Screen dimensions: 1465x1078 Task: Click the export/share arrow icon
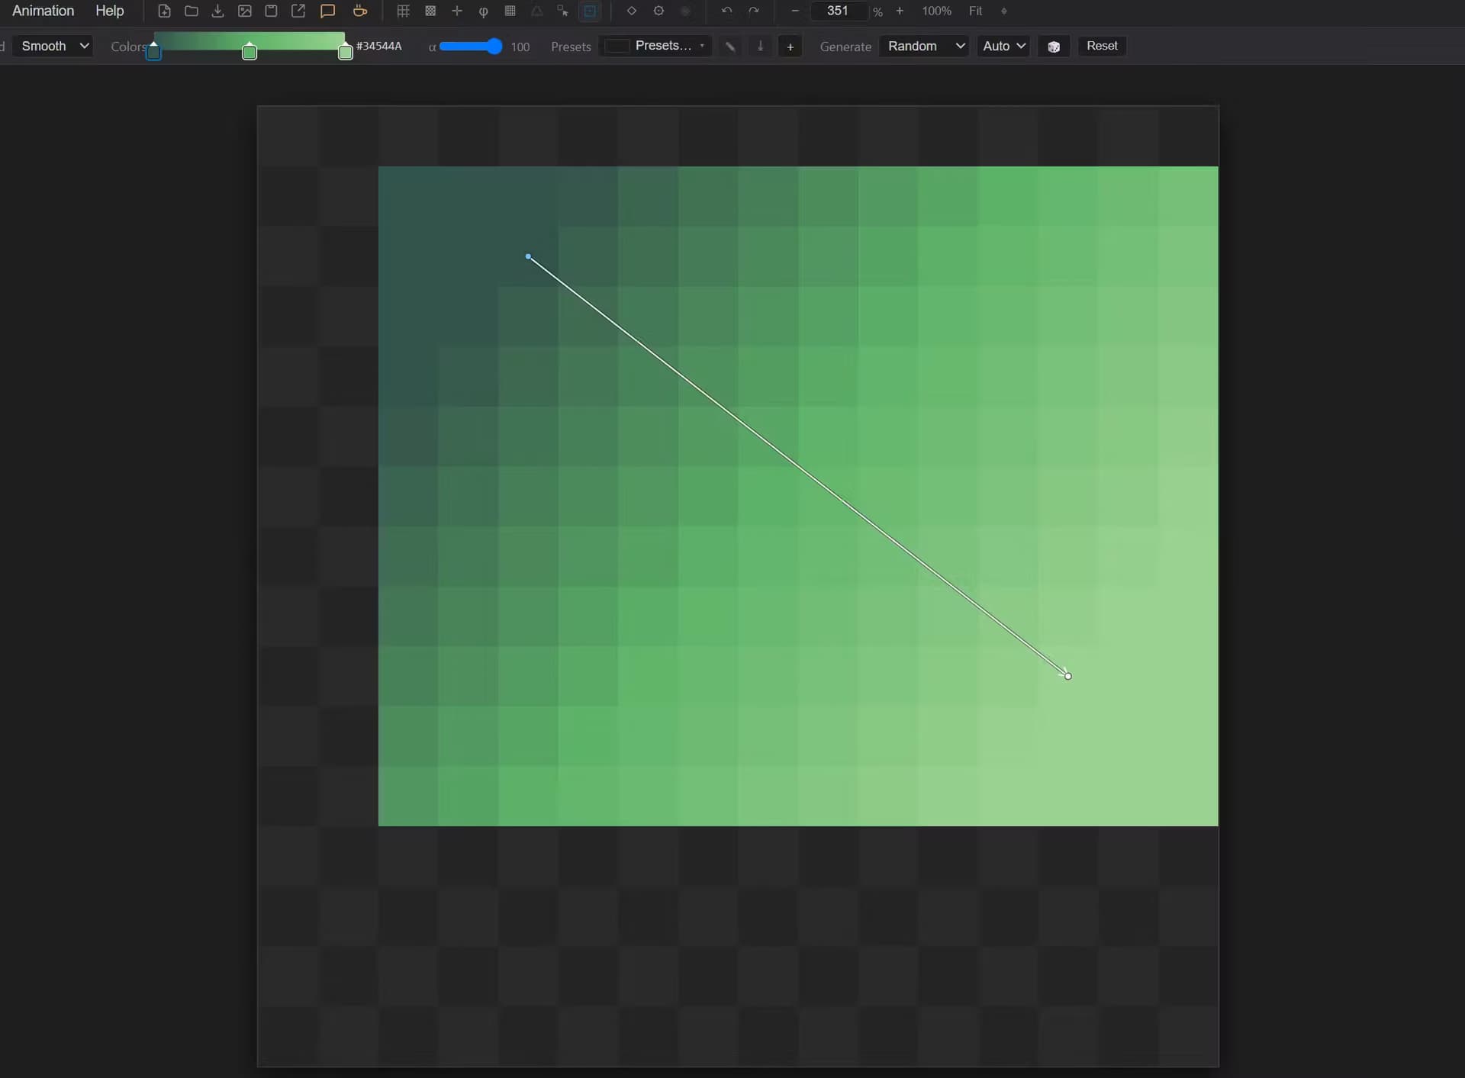tap(298, 11)
